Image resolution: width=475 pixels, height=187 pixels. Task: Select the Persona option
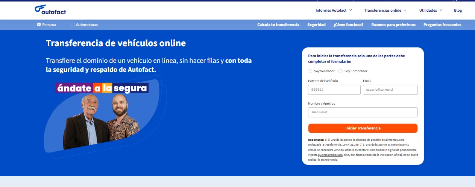point(47,25)
